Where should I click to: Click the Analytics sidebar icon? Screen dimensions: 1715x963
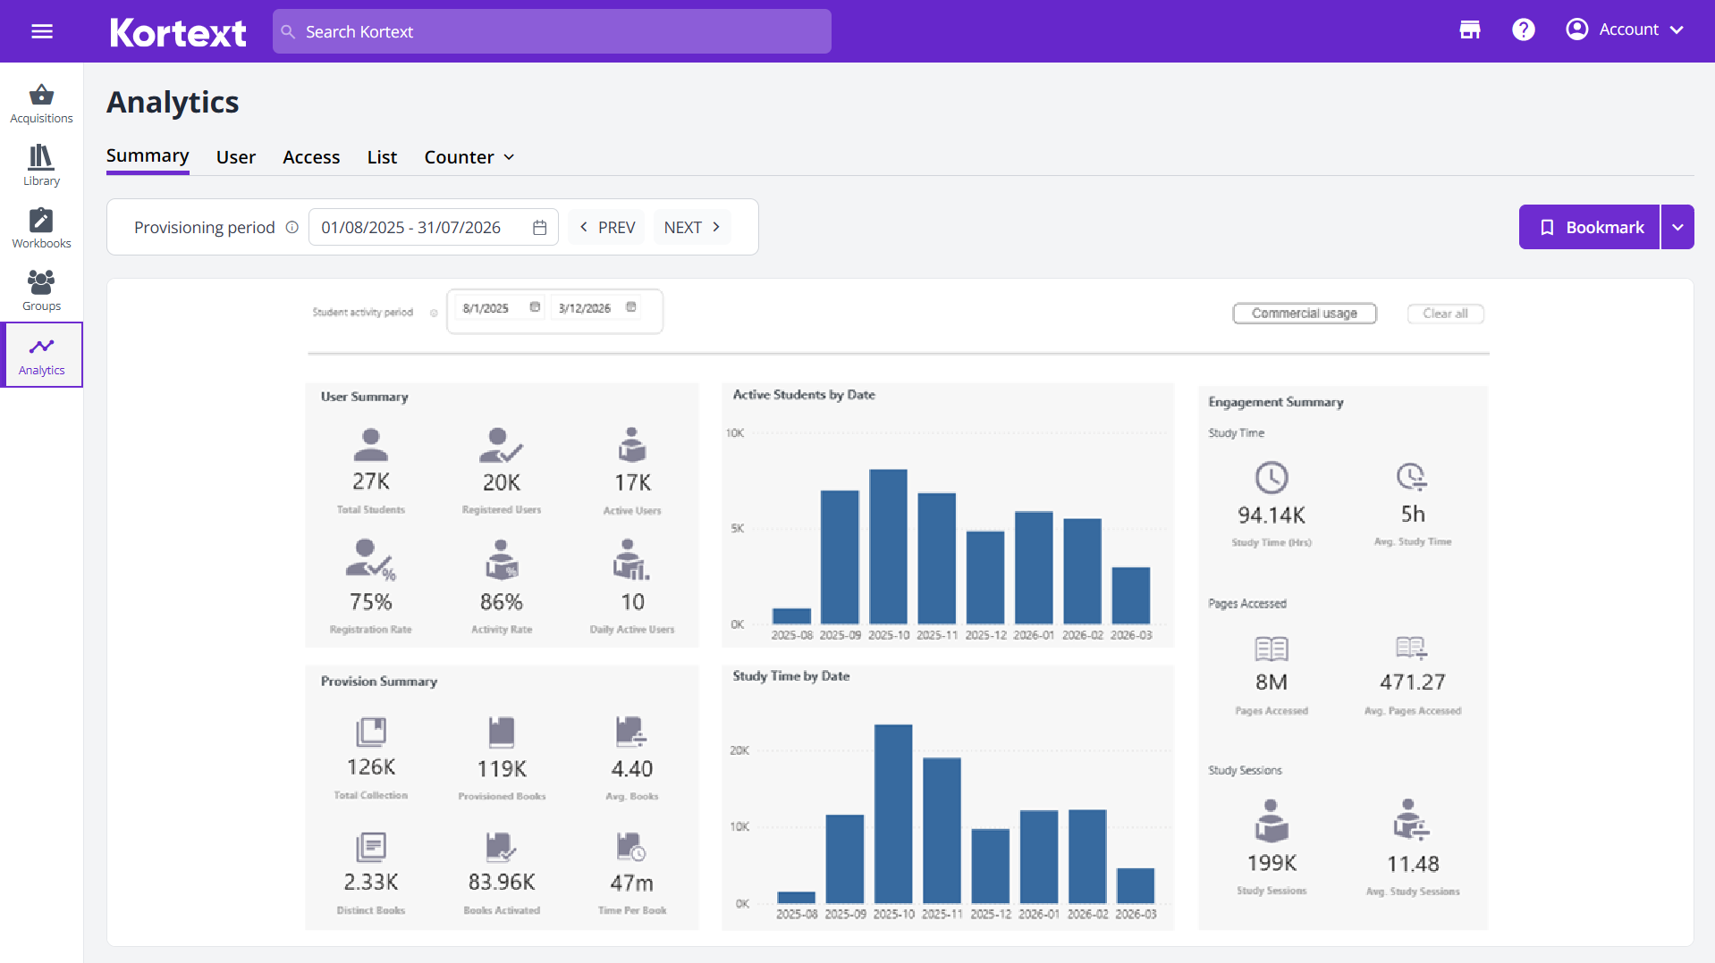pyautogui.click(x=41, y=354)
